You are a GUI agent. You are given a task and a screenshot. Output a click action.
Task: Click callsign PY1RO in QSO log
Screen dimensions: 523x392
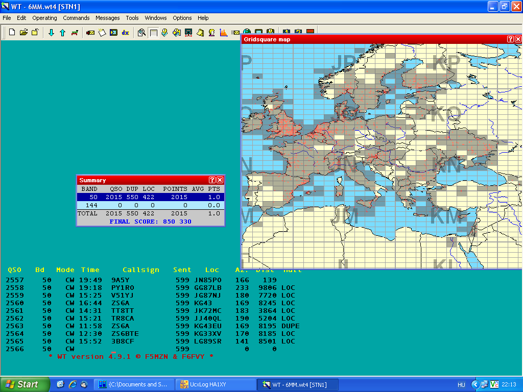point(123,288)
